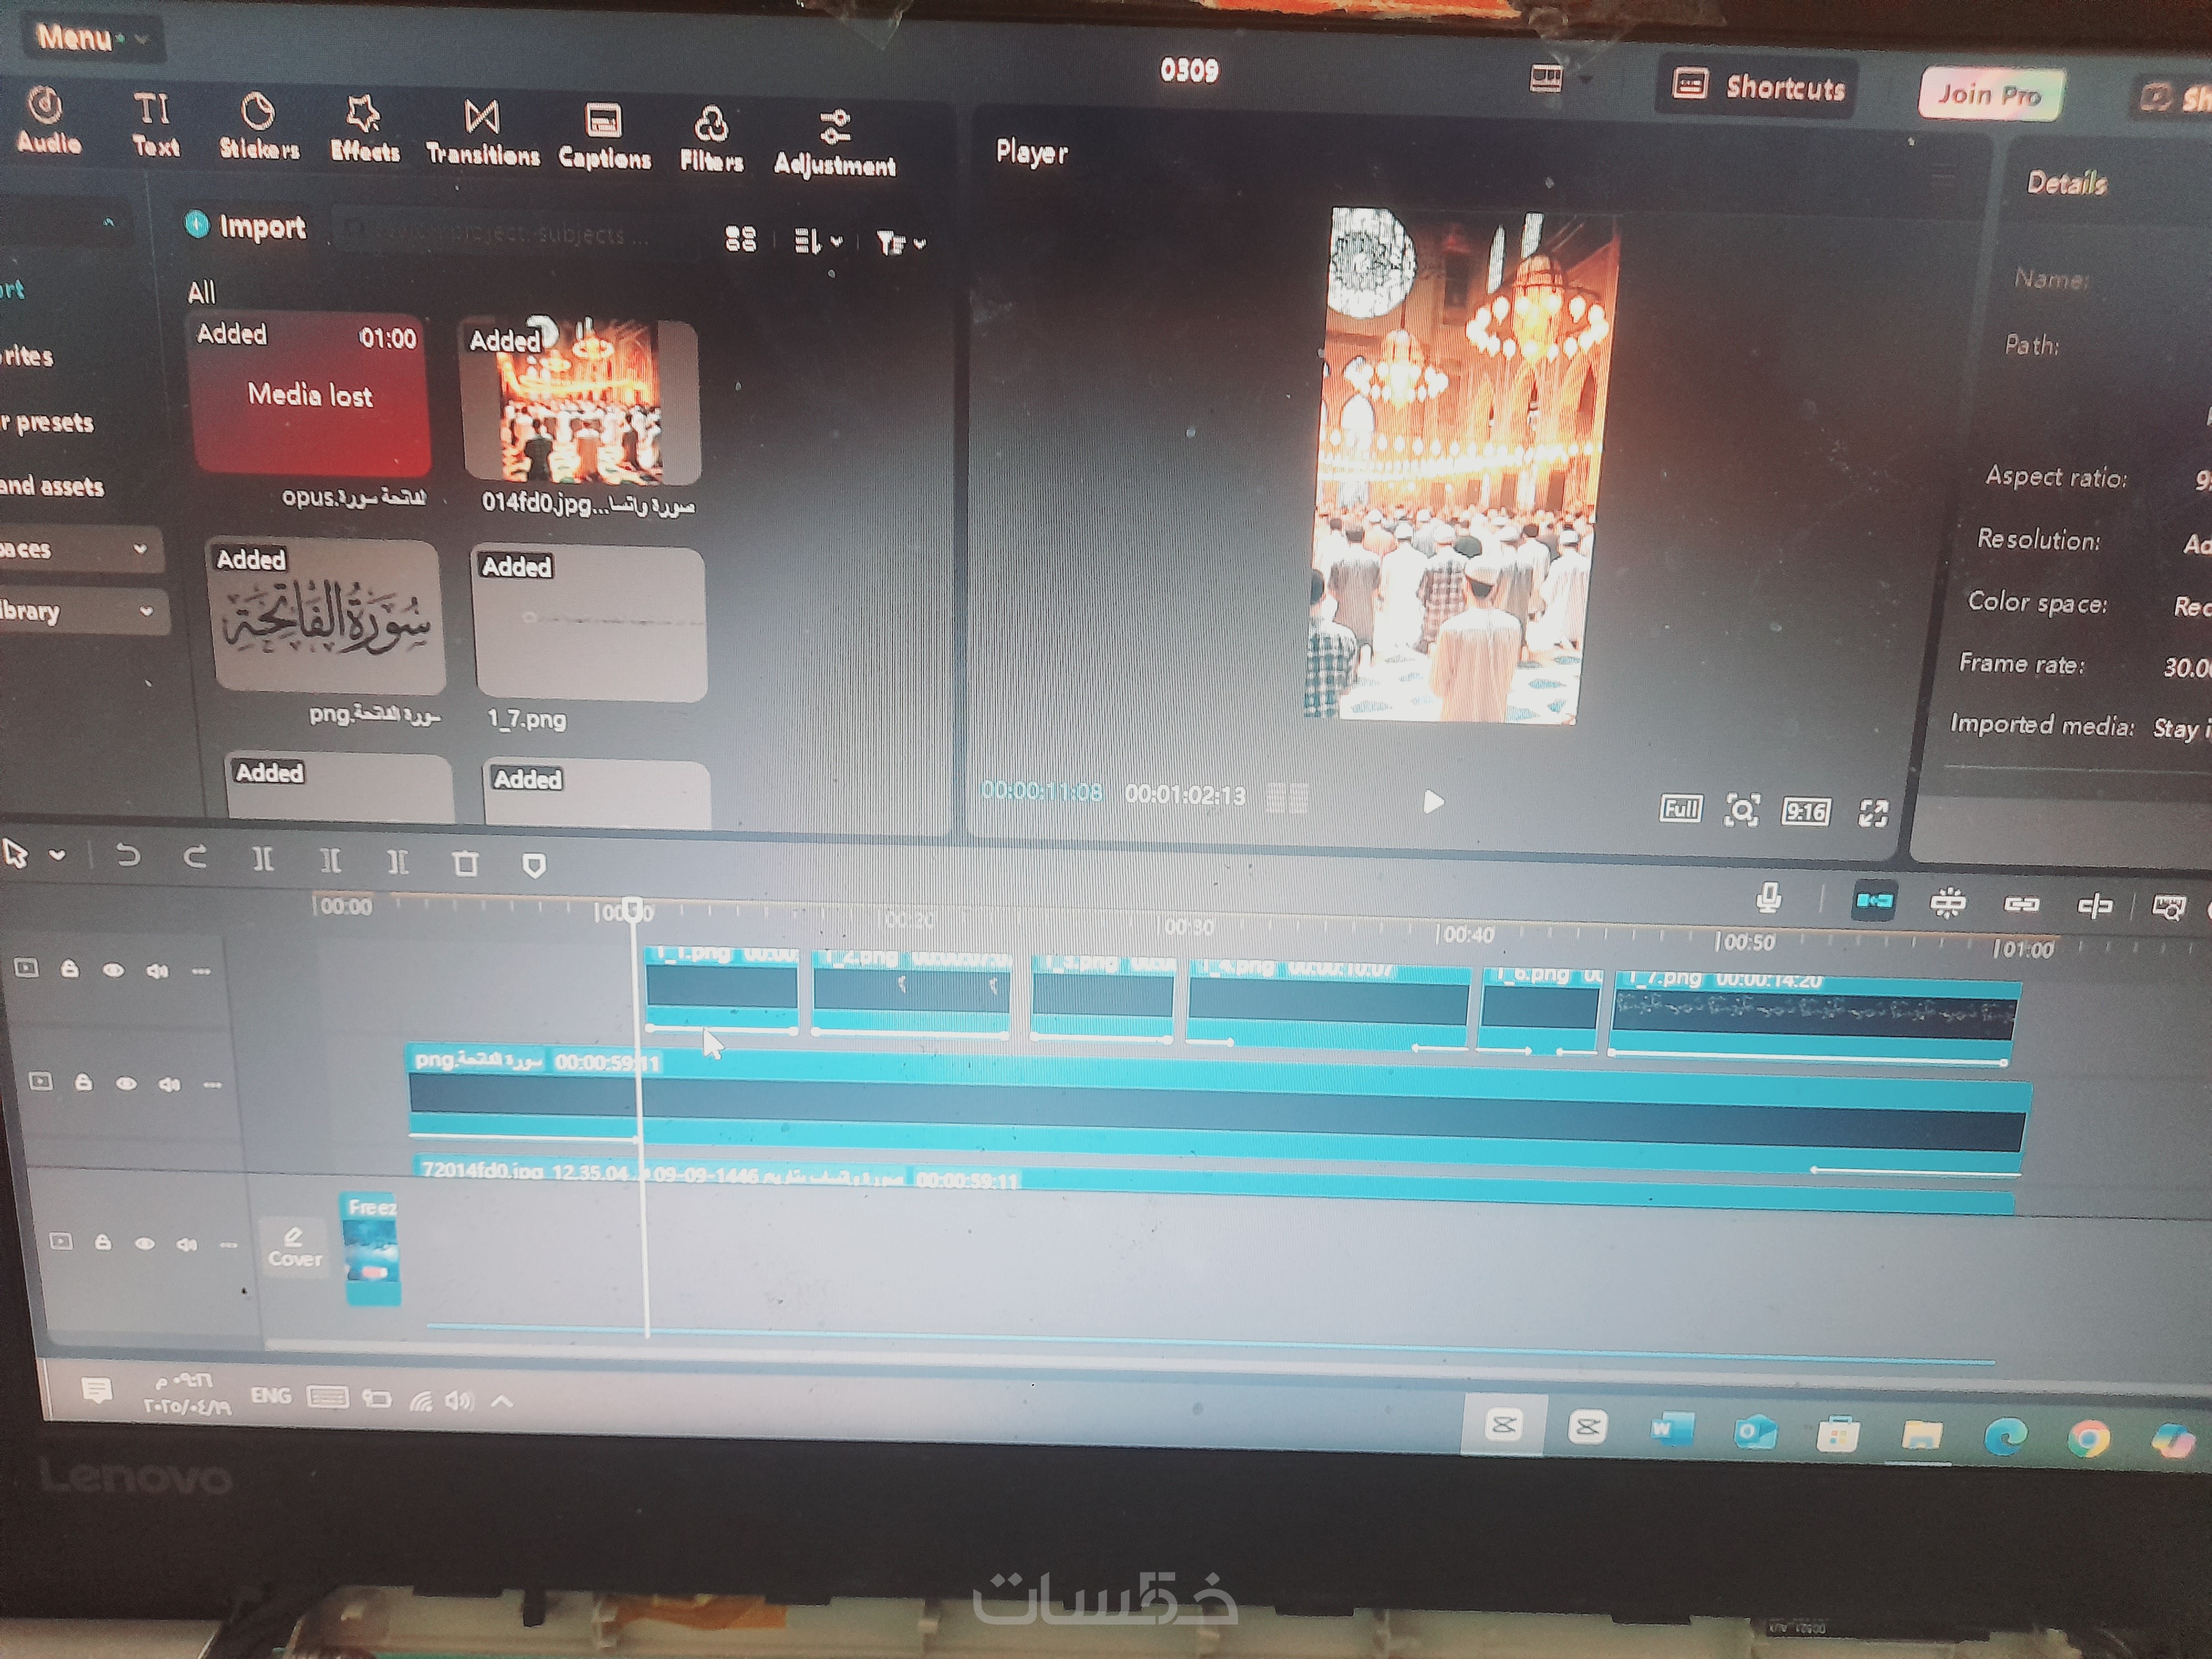Open fullscreen preview with expand icon
2212x1659 pixels.
1873,813
